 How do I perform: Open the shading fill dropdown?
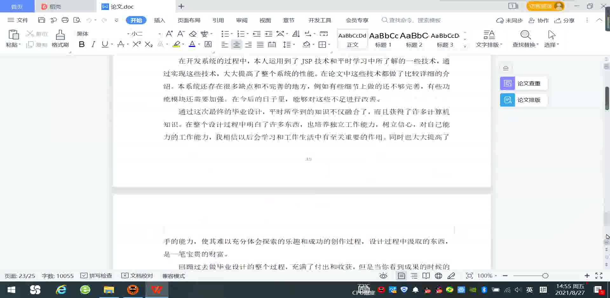pyautogui.click(x=314, y=44)
